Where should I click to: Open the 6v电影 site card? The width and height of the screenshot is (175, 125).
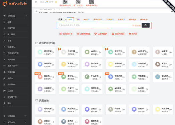point(139,89)
